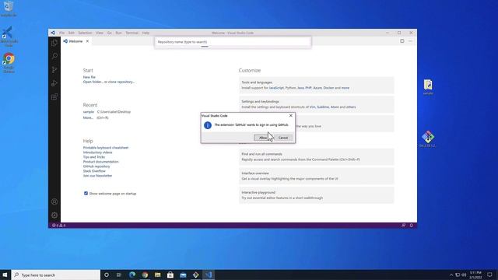Open the Search view in activity bar
This screenshot has height=280, width=498.
(x=54, y=56)
